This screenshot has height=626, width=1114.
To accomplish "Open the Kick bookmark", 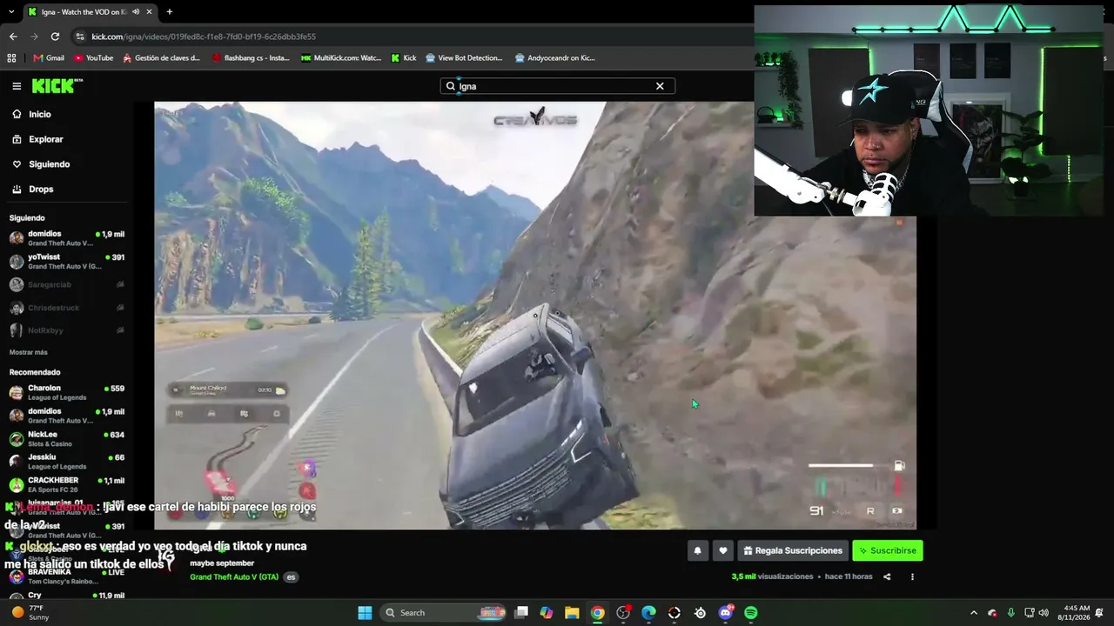I will (x=404, y=58).
